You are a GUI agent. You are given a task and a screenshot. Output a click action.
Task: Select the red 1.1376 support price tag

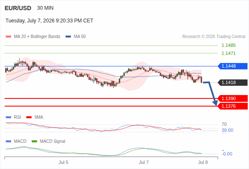(233, 106)
